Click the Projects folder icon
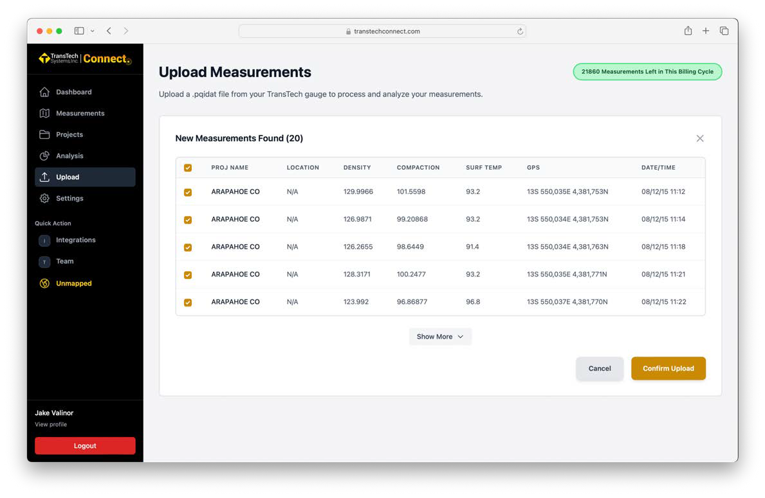Image resolution: width=765 pixels, height=498 pixels. click(44, 134)
